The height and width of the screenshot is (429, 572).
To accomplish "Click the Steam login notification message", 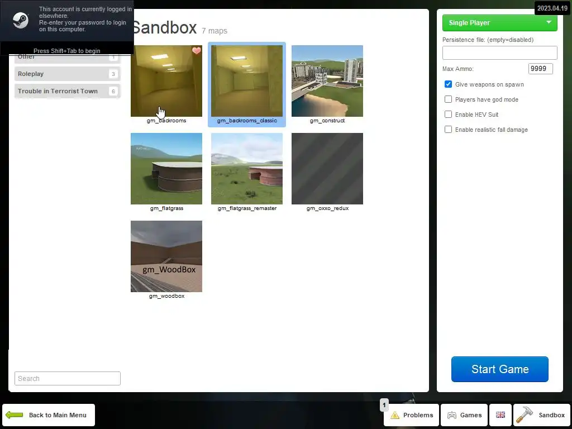I will [x=85, y=19].
